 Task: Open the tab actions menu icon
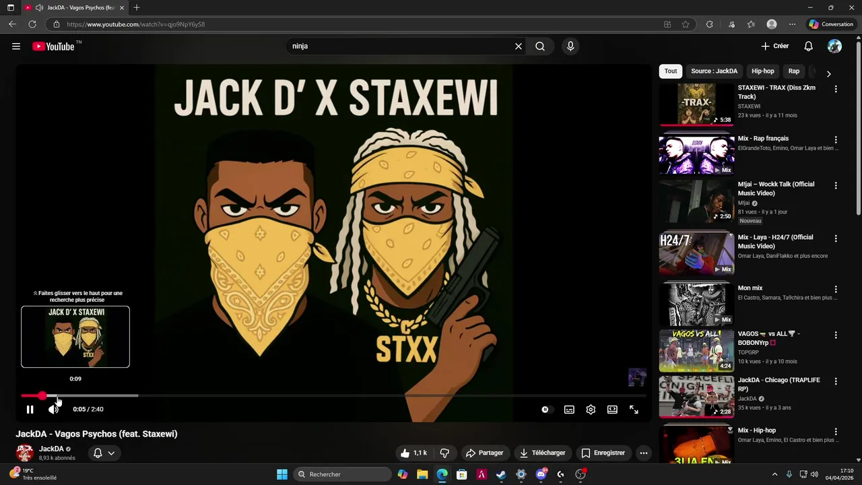click(10, 7)
